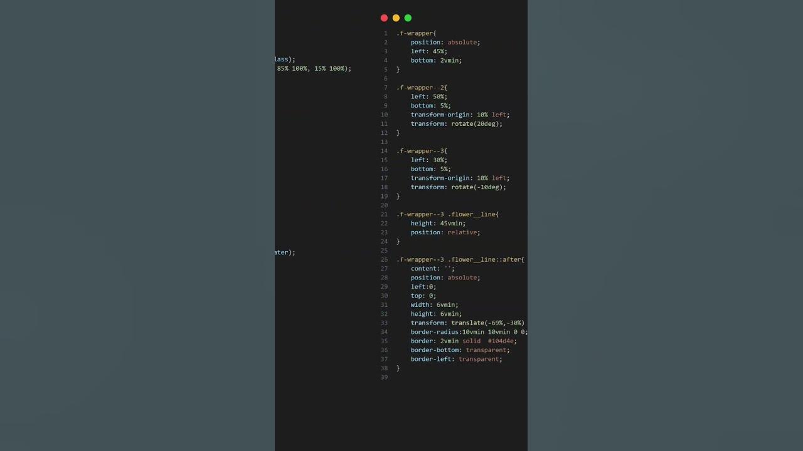Click 'border-left: transparent;' line
The image size is (803, 451).
coord(457,359)
